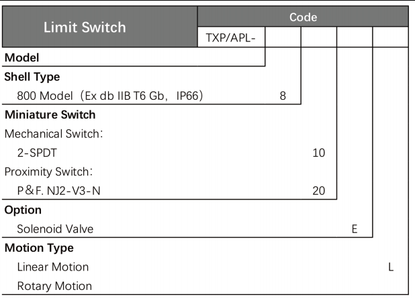Click the Model row label
The image size is (415, 298).
21,58
